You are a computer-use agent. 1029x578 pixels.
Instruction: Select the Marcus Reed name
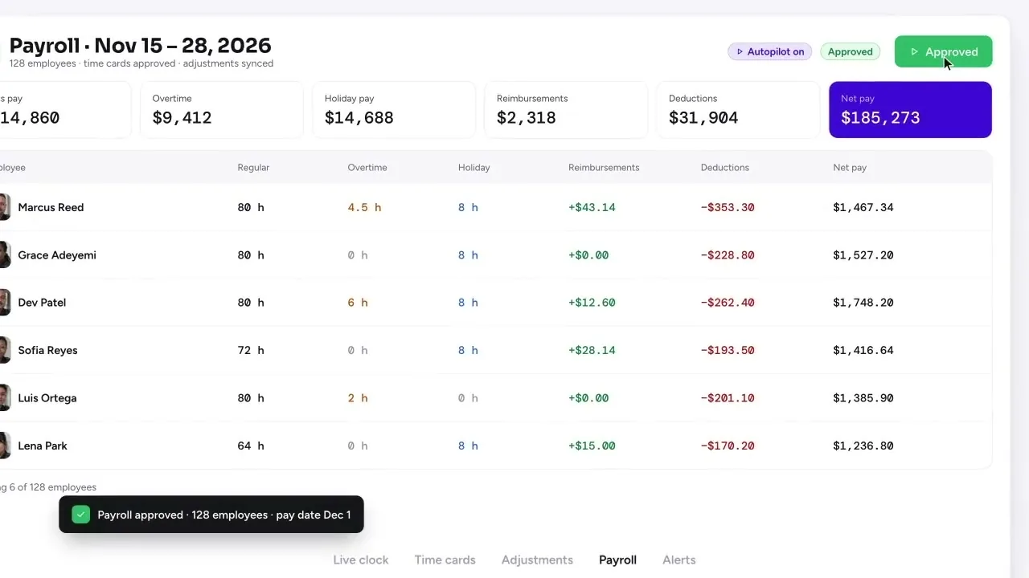(x=51, y=207)
